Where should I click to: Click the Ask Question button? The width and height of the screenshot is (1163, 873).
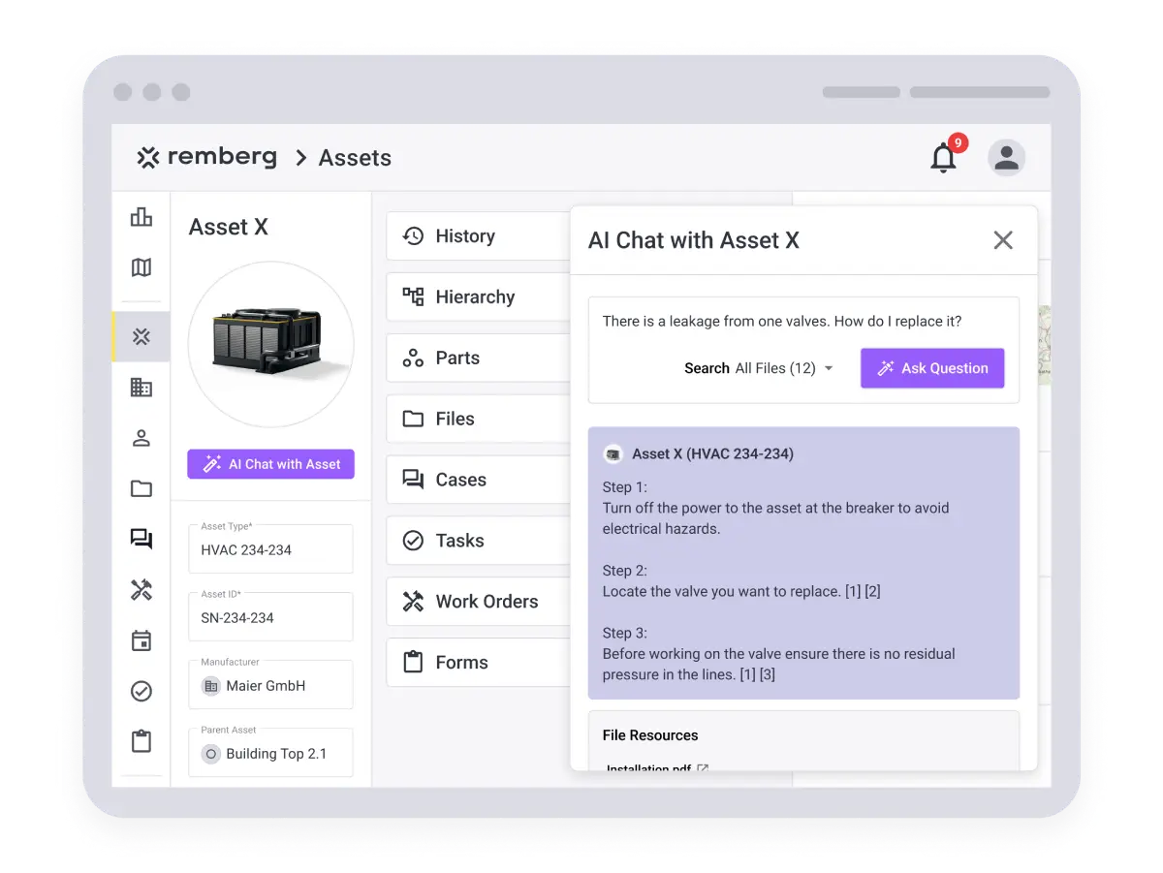click(x=932, y=368)
